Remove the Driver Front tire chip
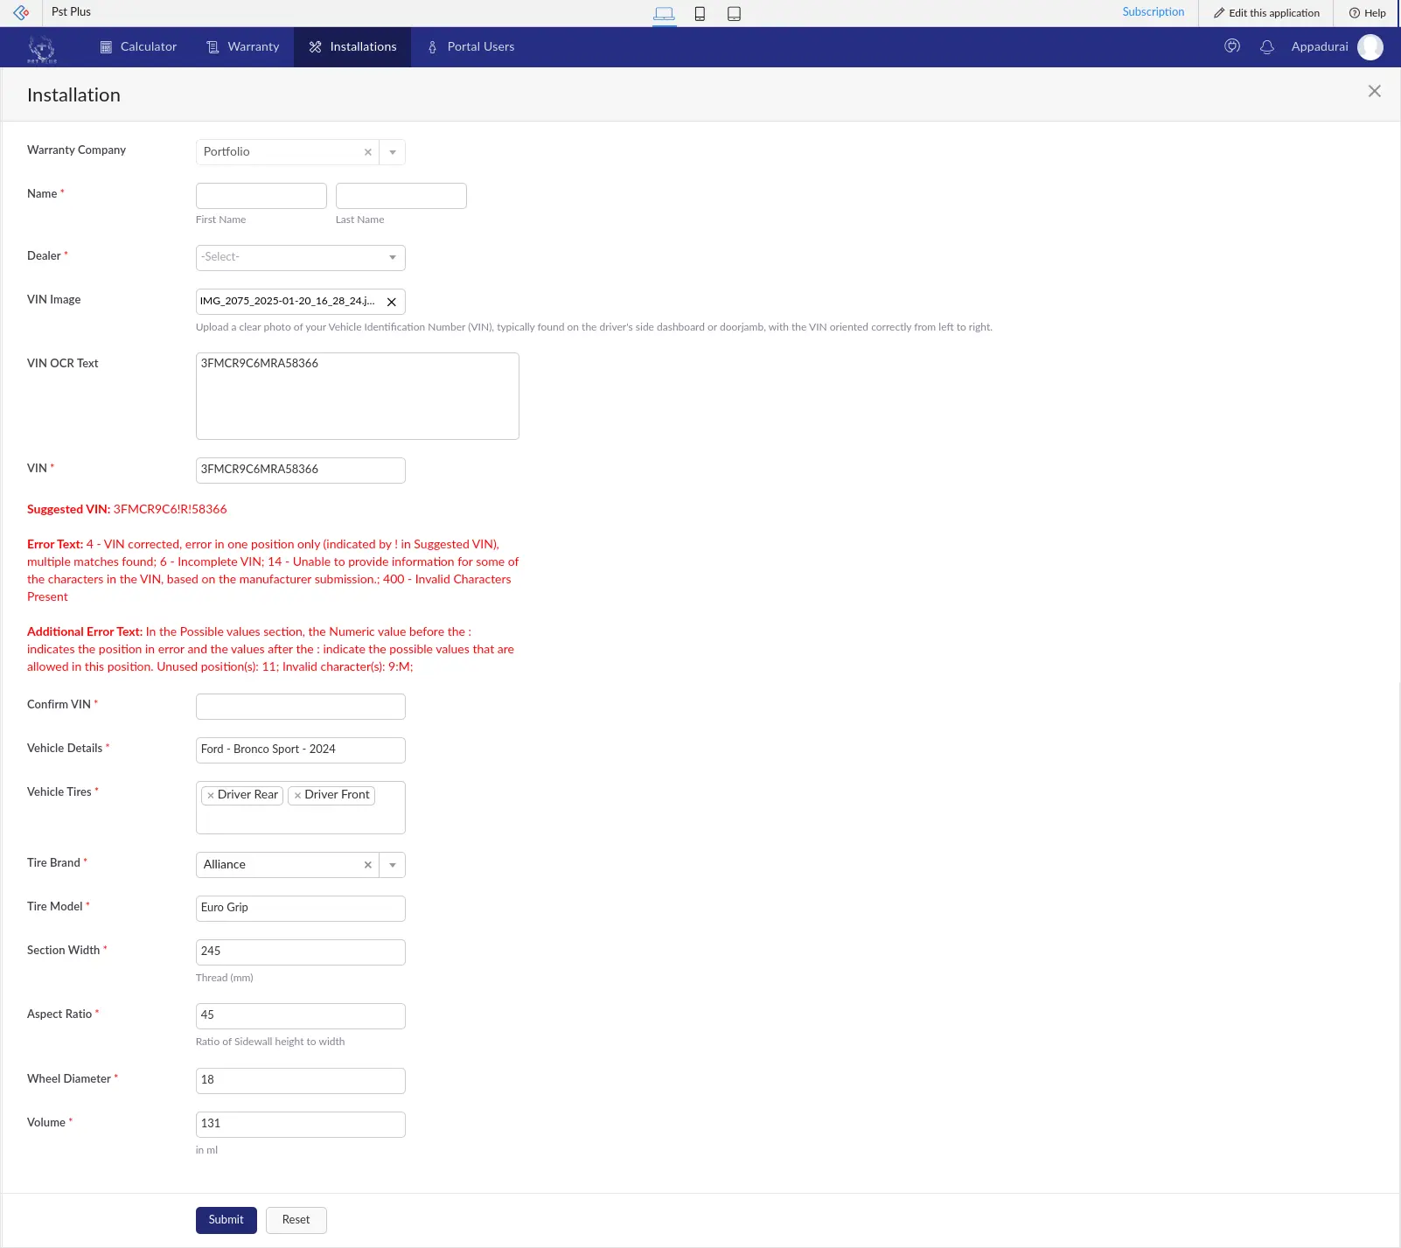This screenshot has height=1248, width=1401. coord(297,796)
